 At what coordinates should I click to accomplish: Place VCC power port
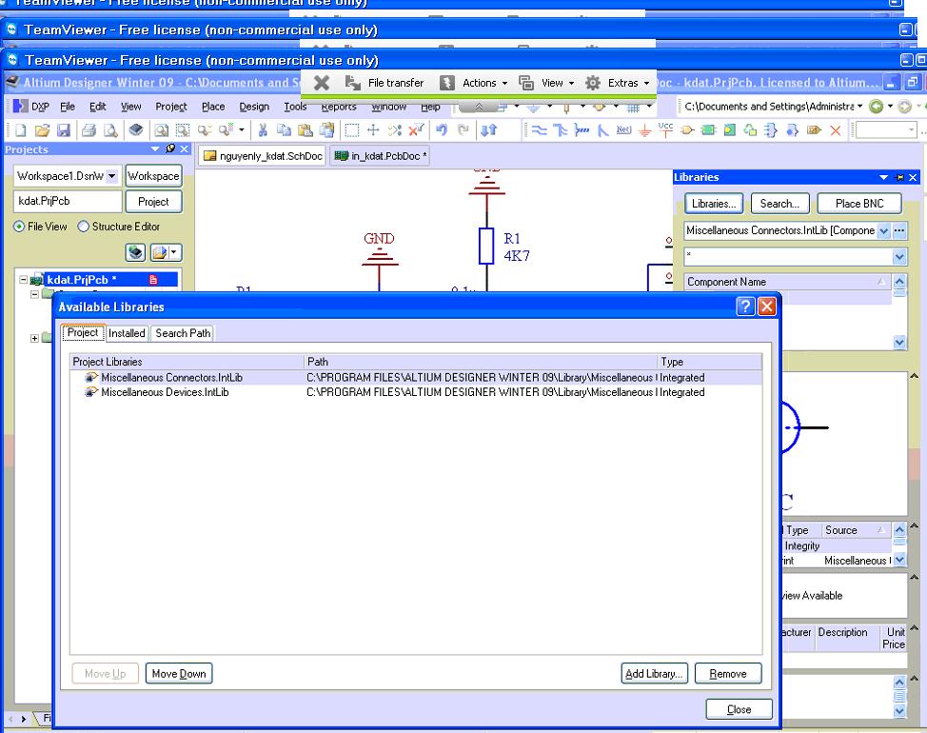pos(665,129)
